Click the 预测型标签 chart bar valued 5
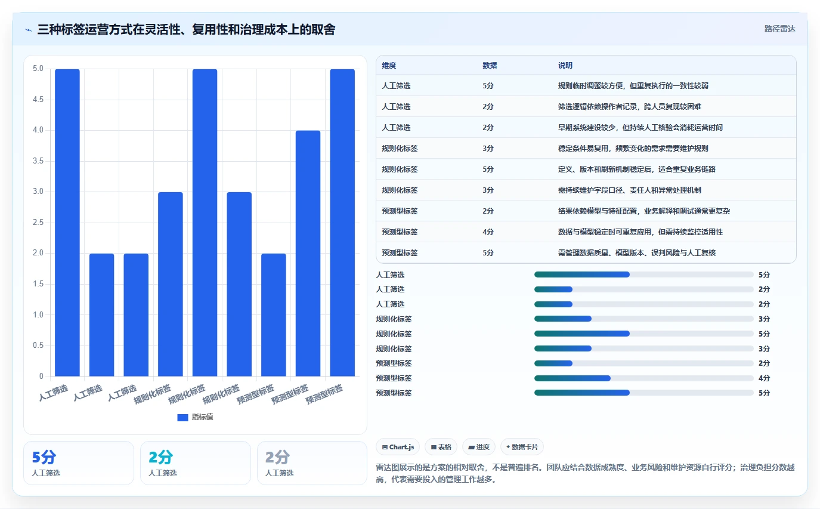 tap(342, 223)
